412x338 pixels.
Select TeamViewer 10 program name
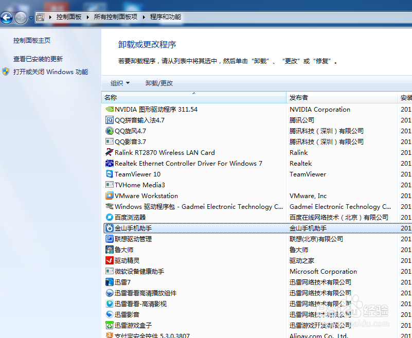(x=137, y=174)
